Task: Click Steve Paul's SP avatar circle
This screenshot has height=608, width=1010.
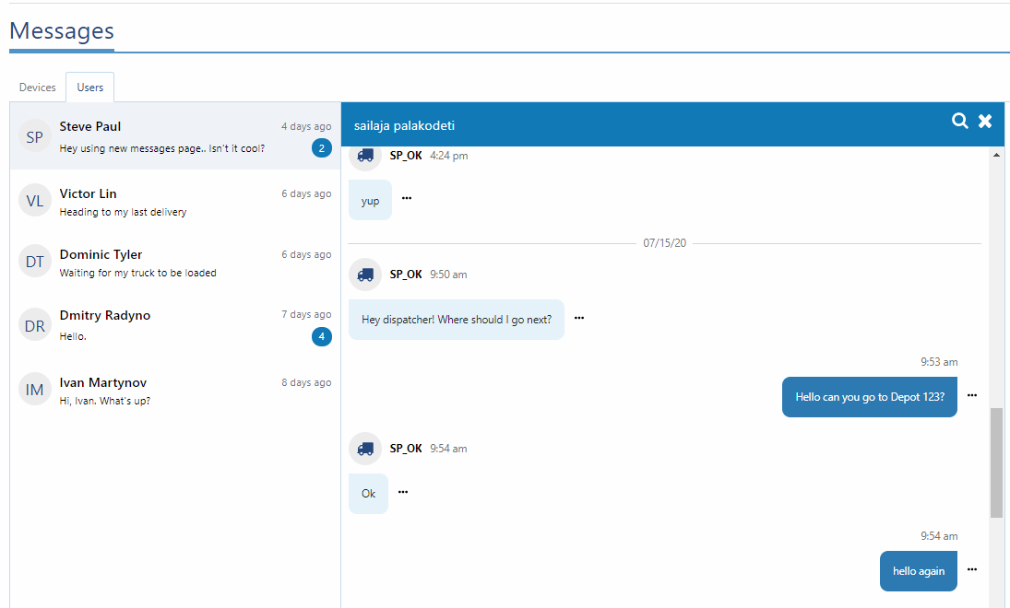Action: [34, 136]
